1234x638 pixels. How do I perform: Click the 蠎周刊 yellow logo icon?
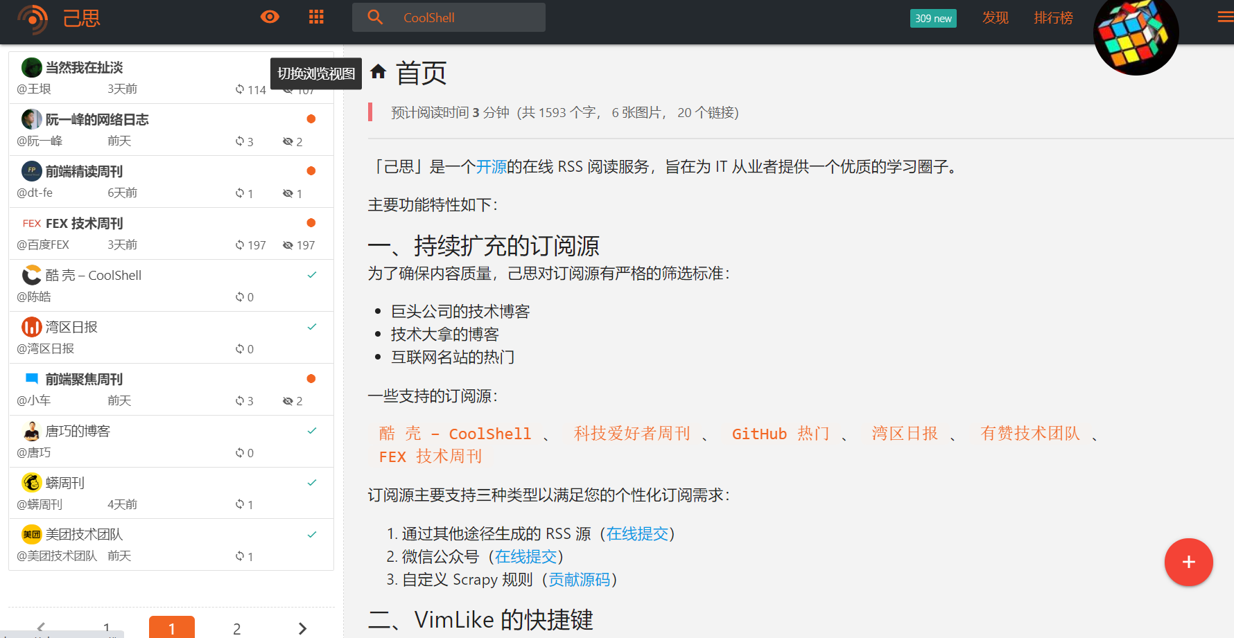pyautogui.click(x=31, y=482)
